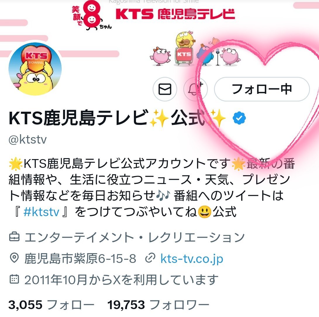Toggle the notification bell icon

(x=196, y=89)
